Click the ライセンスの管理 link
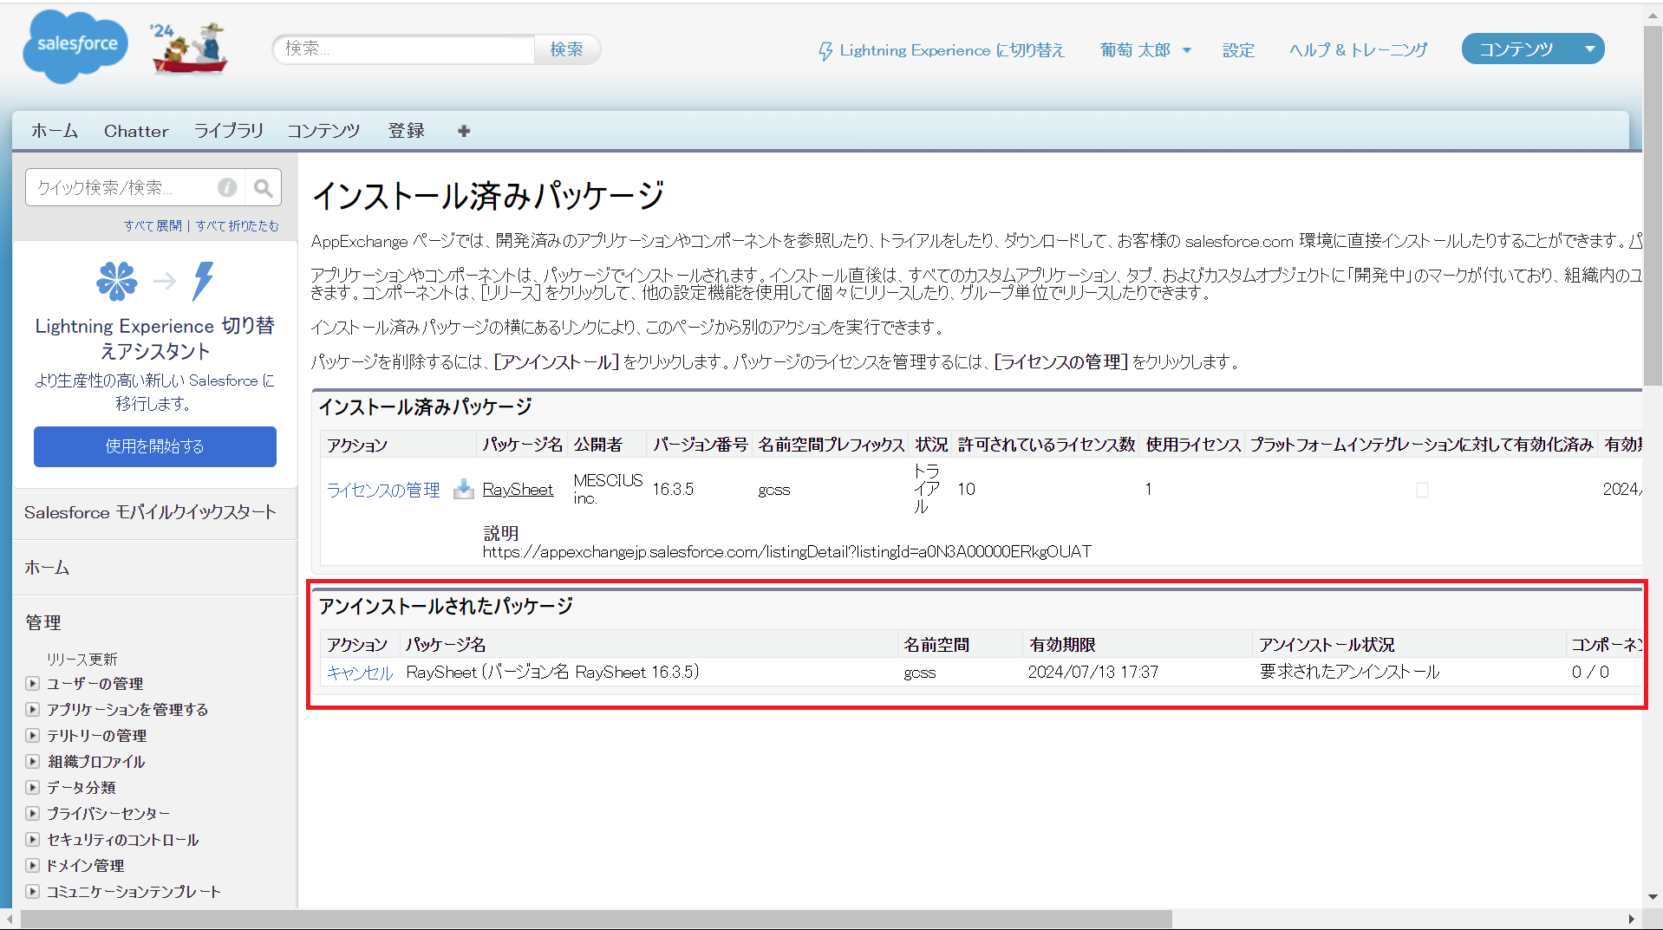The width and height of the screenshot is (1663, 930). coord(383,490)
